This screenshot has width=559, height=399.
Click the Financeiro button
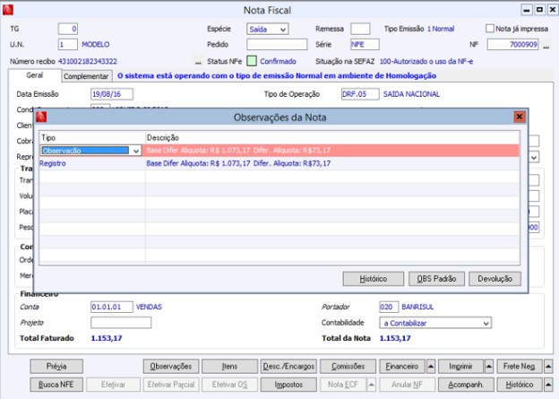coord(402,366)
